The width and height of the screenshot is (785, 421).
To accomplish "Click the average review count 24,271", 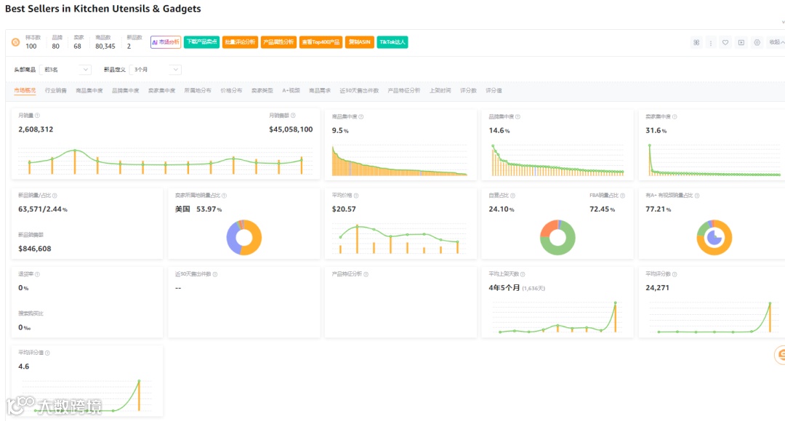I will coord(657,288).
